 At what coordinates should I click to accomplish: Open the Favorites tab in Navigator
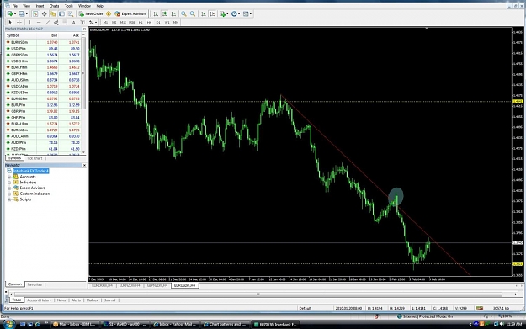tap(35, 284)
